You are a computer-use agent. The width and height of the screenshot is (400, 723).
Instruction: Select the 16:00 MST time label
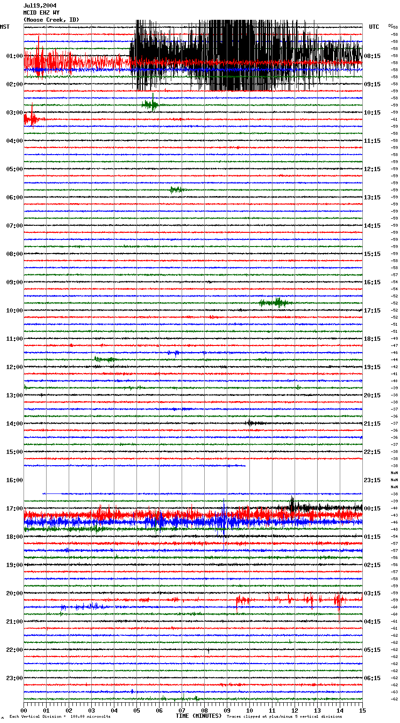coord(15,480)
